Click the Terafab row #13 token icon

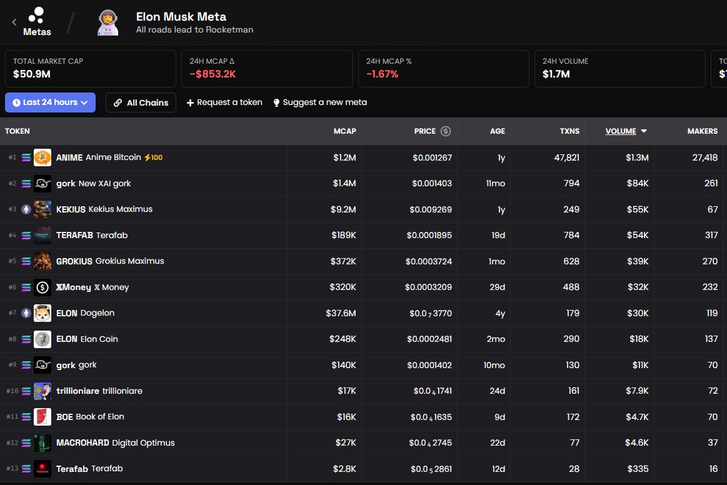pyautogui.click(x=42, y=469)
